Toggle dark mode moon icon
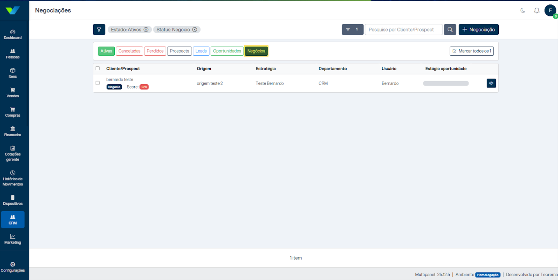Viewport: 558px width, 280px height. 523,10
